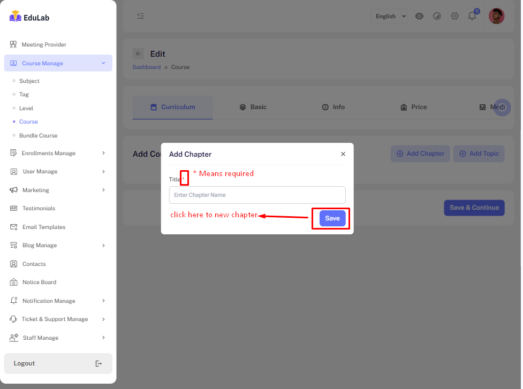Open the settings gear icon in header
This screenshot has width=523, height=389.
454,16
